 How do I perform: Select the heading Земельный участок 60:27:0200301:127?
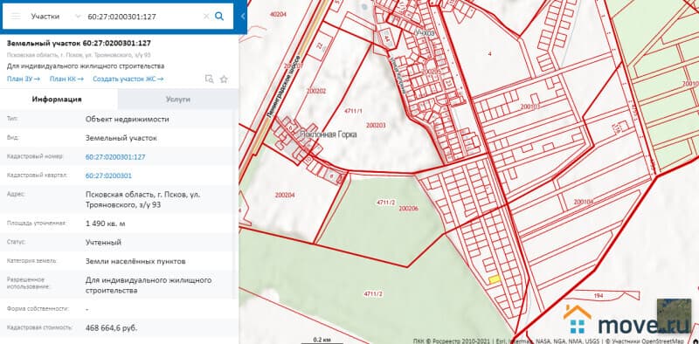[x=79, y=44]
